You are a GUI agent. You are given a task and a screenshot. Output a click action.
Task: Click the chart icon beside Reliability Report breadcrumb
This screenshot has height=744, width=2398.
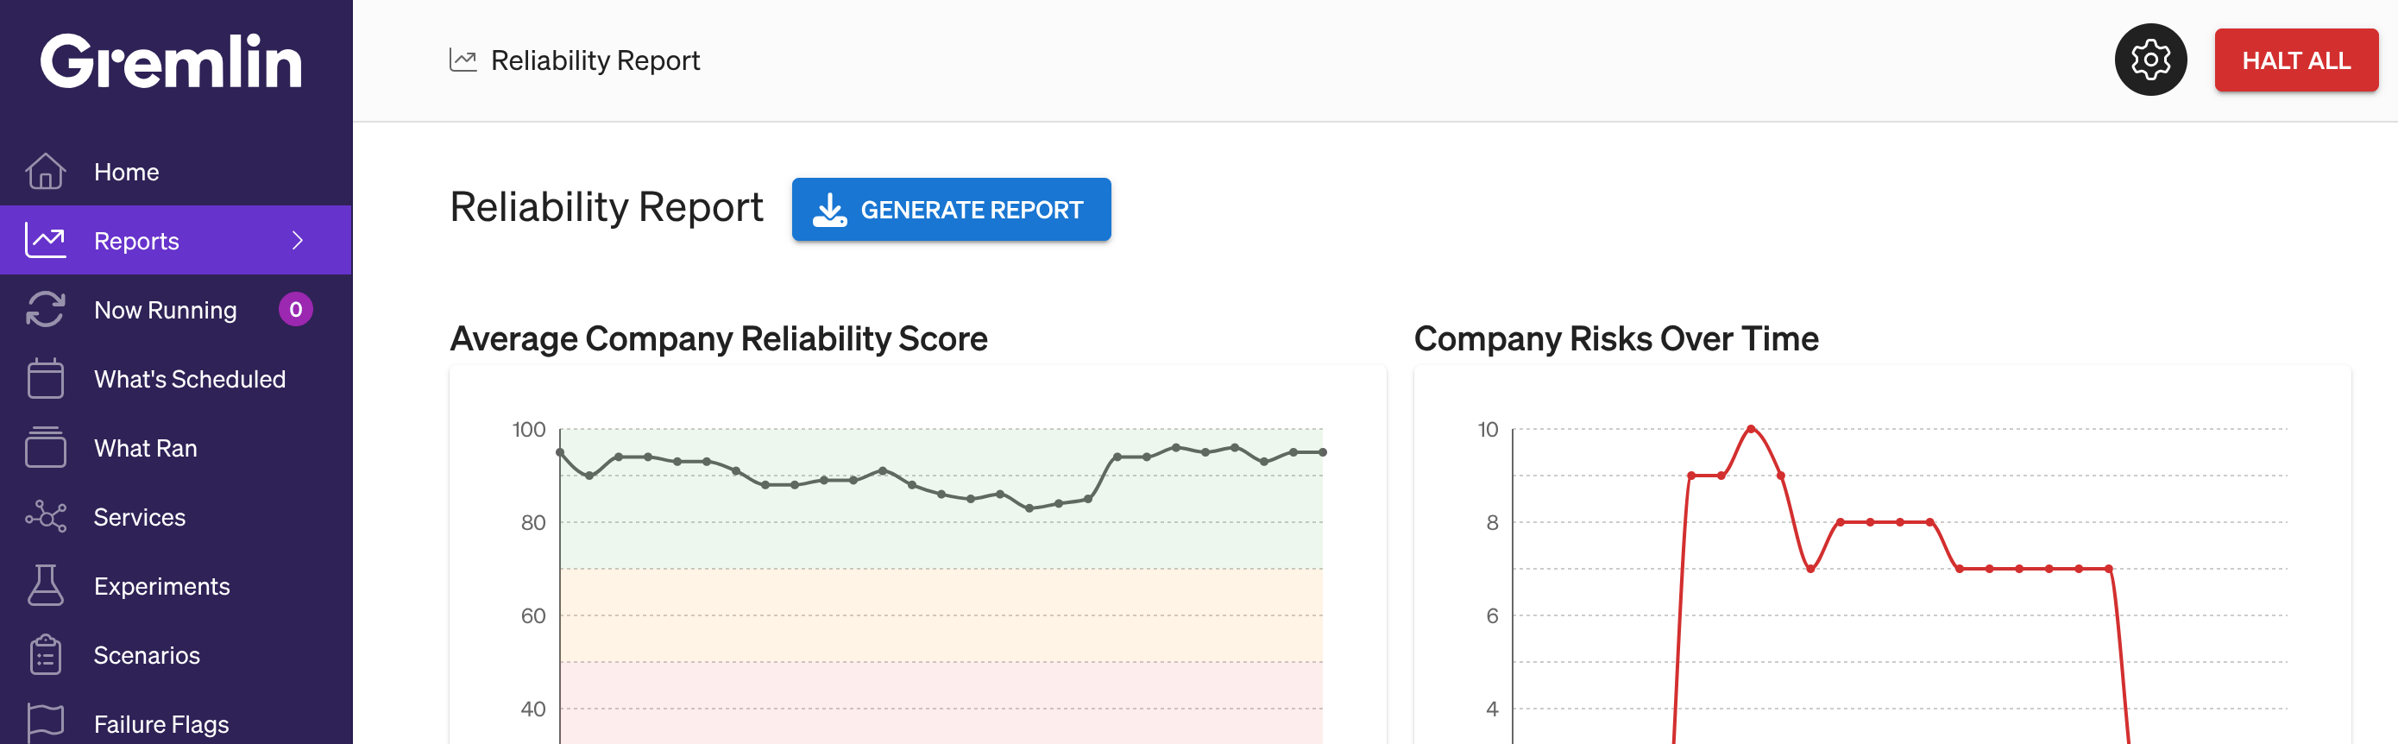463,60
